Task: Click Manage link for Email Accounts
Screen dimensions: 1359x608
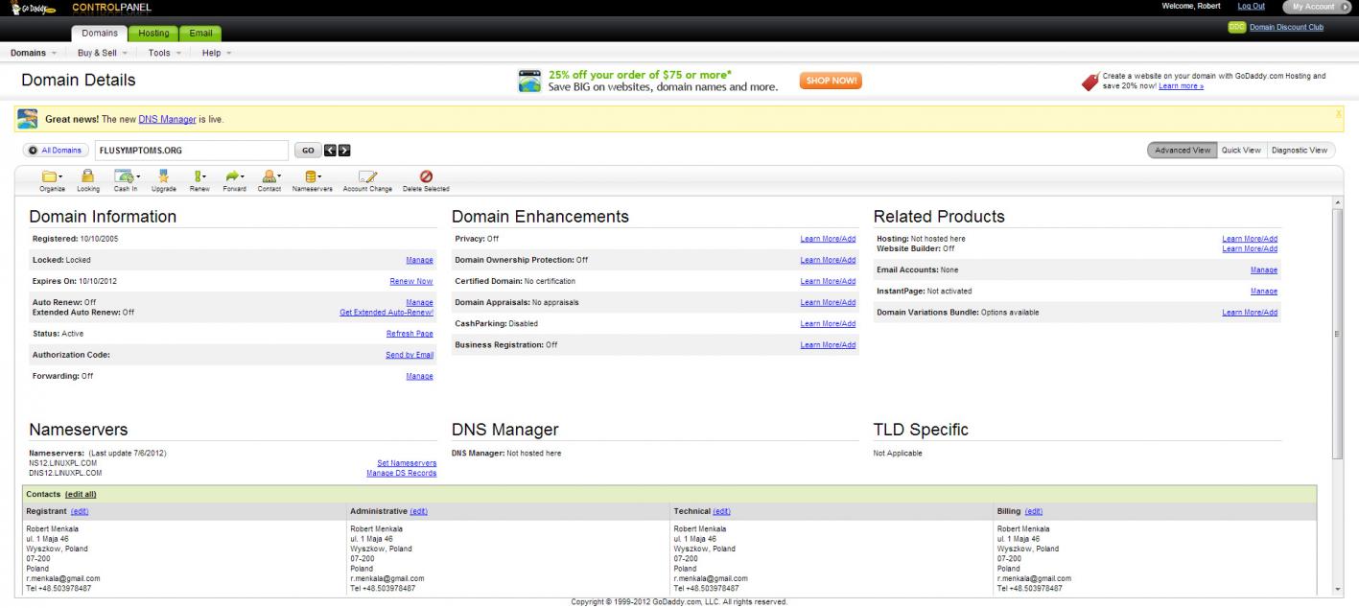Action: 1264,270
